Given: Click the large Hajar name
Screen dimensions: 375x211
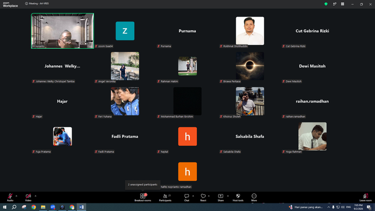Looking at the screenshot, I should [x=62, y=101].
